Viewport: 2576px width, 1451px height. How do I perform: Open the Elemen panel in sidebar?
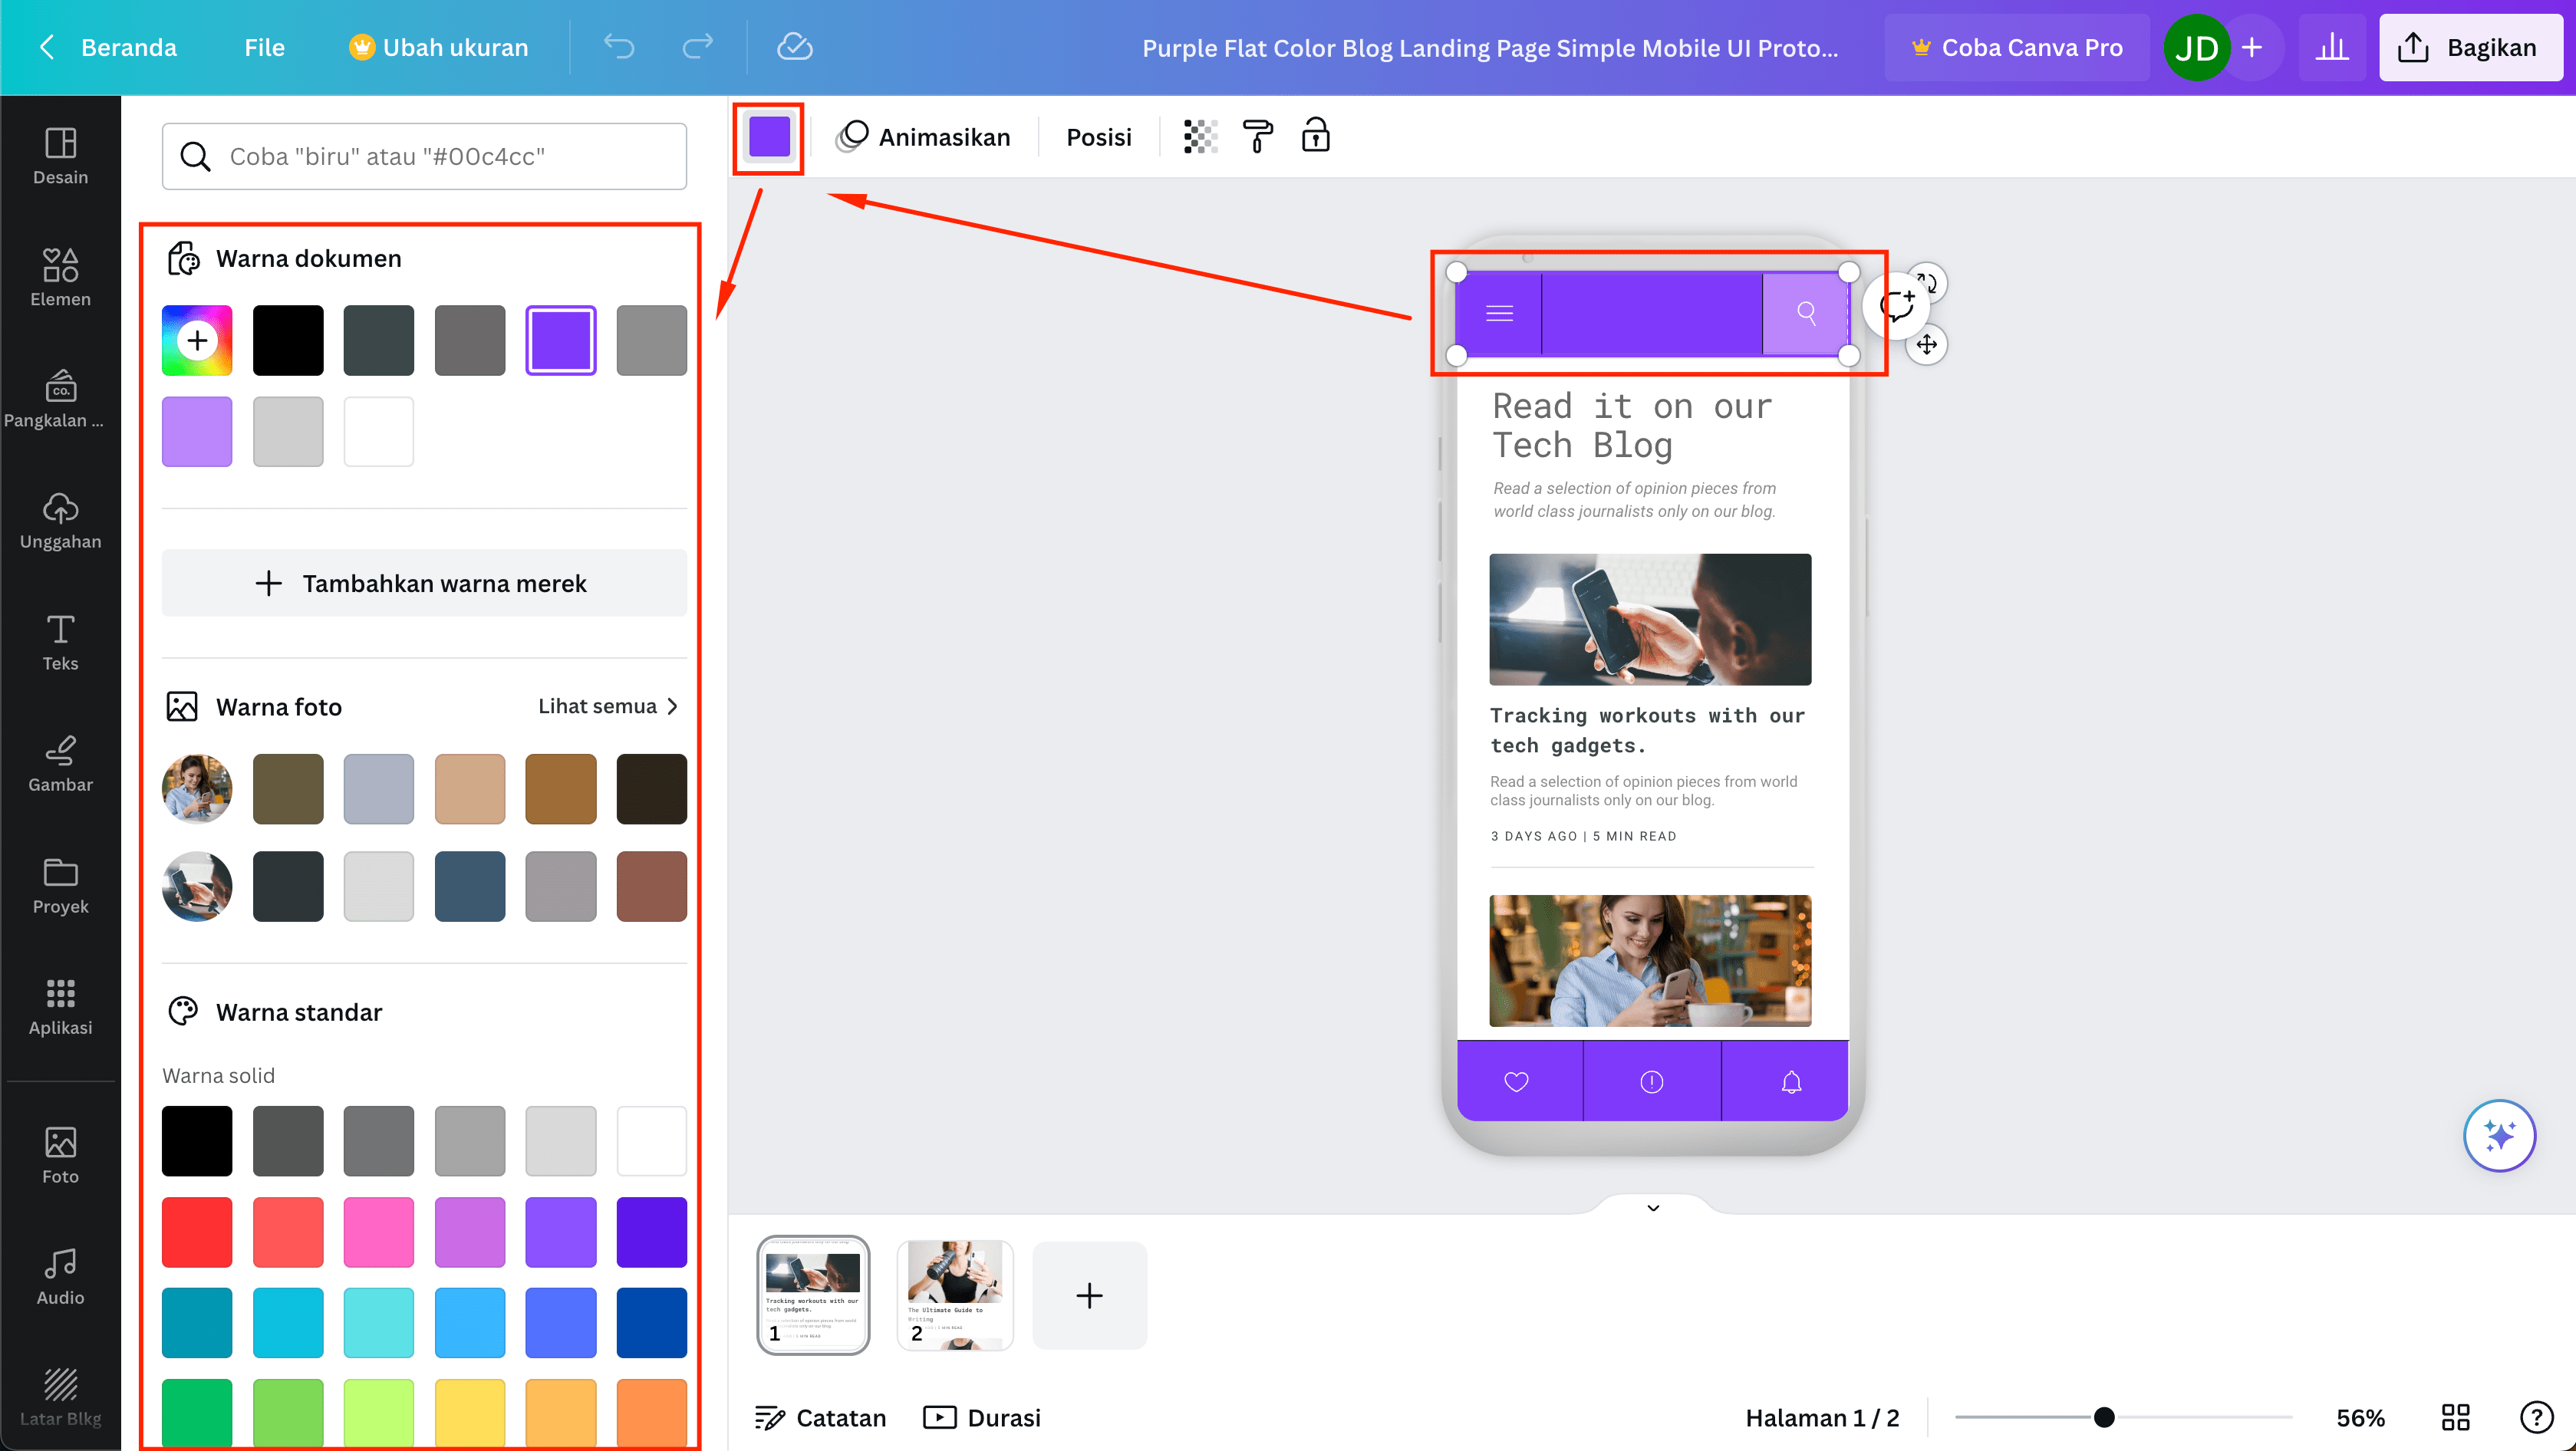pyautogui.click(x=60, y=277)
